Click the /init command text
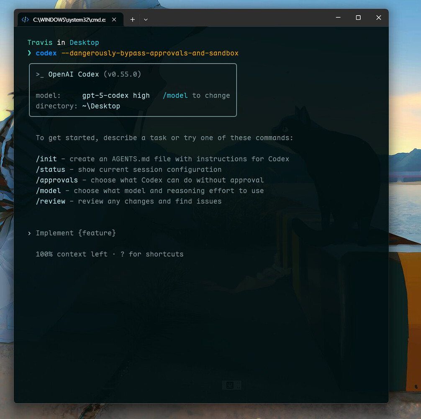The height and width of the screenshot is (419, 421). (46, 159)
